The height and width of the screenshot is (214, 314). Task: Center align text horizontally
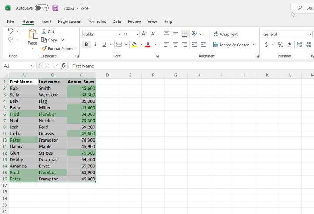(175, 45)
